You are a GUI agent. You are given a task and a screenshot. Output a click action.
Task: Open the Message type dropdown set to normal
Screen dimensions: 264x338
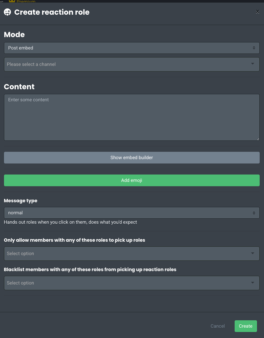coord(127,213)
